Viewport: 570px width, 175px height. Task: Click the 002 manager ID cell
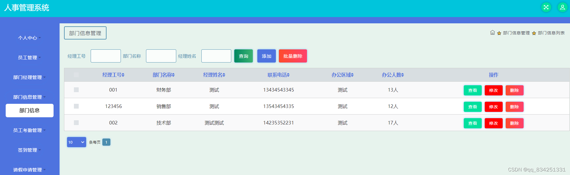(x=113, y=123)
